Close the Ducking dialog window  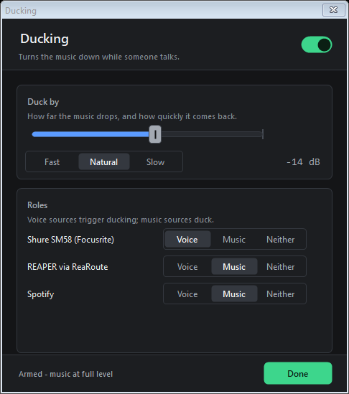tap(334, 10)
